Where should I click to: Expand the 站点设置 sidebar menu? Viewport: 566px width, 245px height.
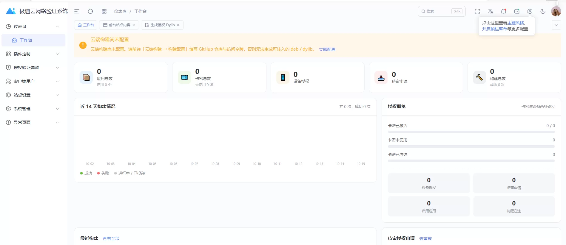[x=33, y=95]
